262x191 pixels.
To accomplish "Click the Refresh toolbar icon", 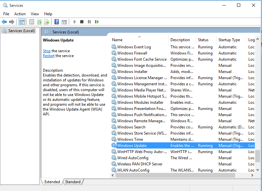I will [x=39, y=22].
